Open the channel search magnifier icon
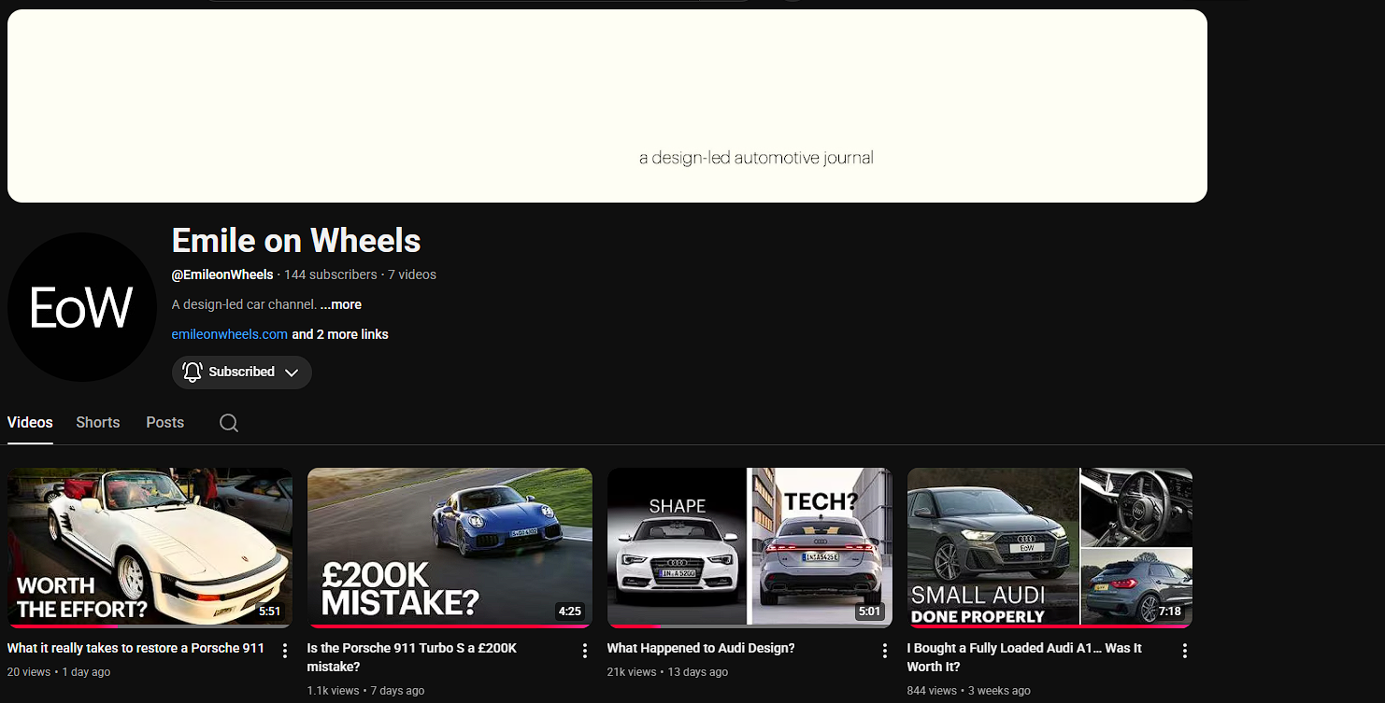The image size is (1385, 703). coord(229,423)
